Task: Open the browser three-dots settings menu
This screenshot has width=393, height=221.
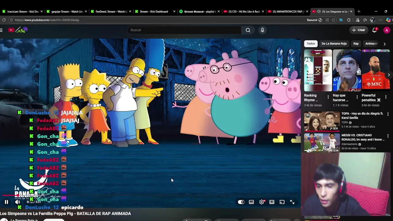Action: pos(380,20)
